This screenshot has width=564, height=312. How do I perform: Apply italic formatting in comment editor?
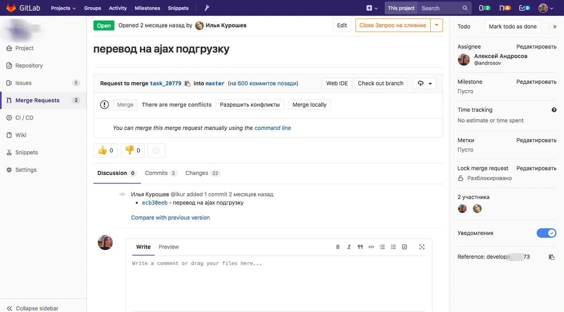pyautogui.click(x=349, y=247)
